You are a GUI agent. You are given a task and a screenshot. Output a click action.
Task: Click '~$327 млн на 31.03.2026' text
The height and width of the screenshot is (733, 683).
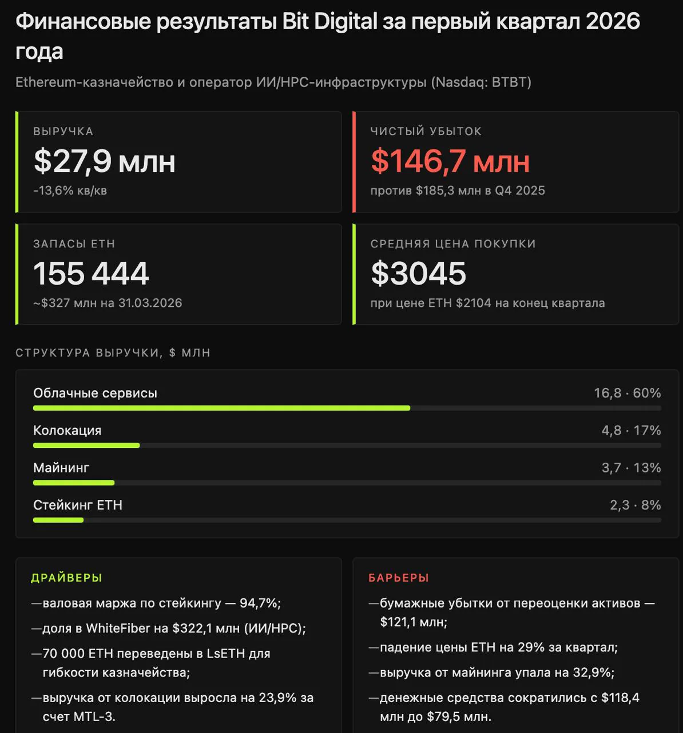108,303
